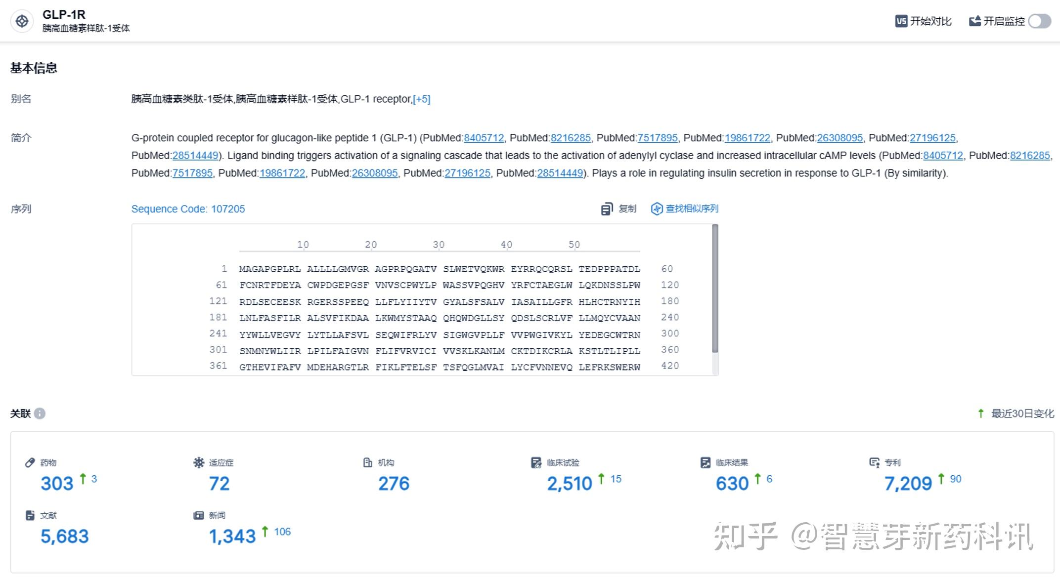Click the 药物 drugs icon
The height and width of the screenshot is (579, 1060).
[30, 462]
